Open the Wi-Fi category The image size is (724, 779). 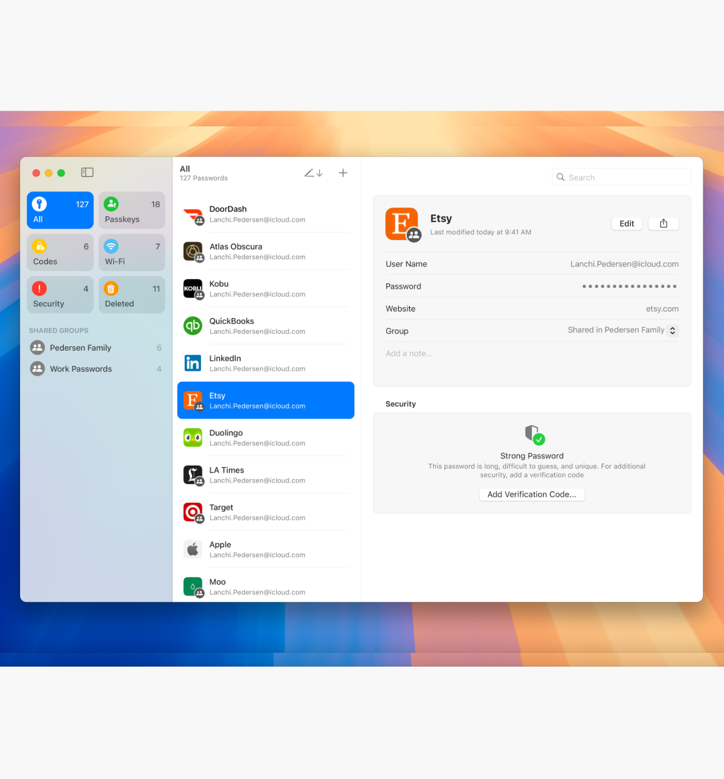click(132, 253)
